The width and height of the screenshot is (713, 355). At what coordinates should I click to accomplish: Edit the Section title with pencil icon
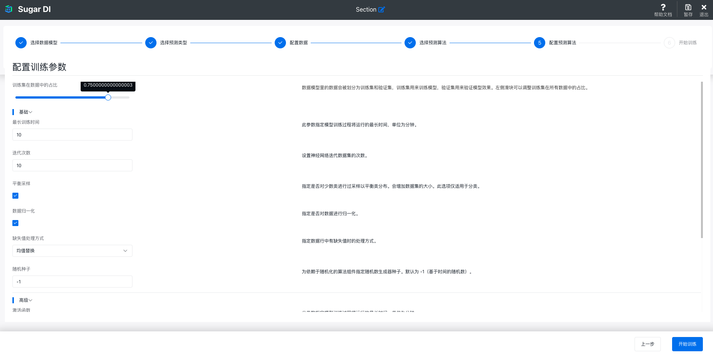click(382, 9)
